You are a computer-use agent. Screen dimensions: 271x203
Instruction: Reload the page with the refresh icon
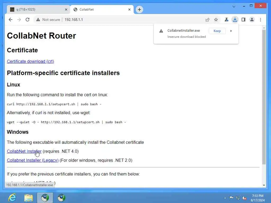point(28,20)
